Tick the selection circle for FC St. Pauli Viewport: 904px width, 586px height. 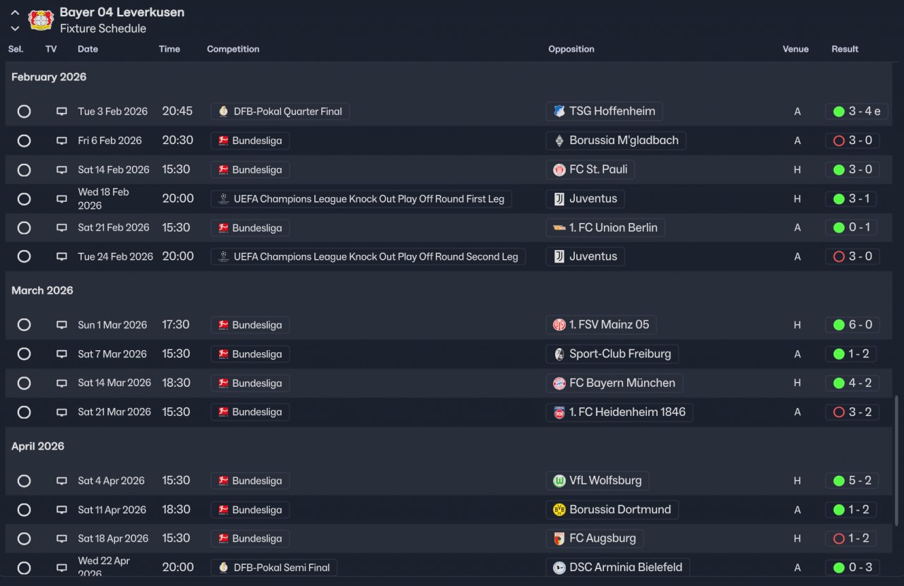click(24, 170)
